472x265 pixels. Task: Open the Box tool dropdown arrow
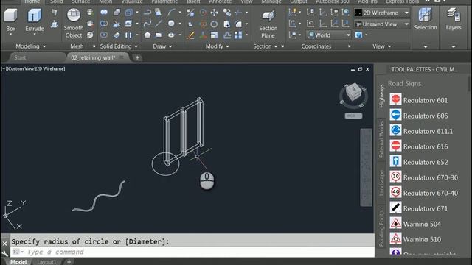10,35
